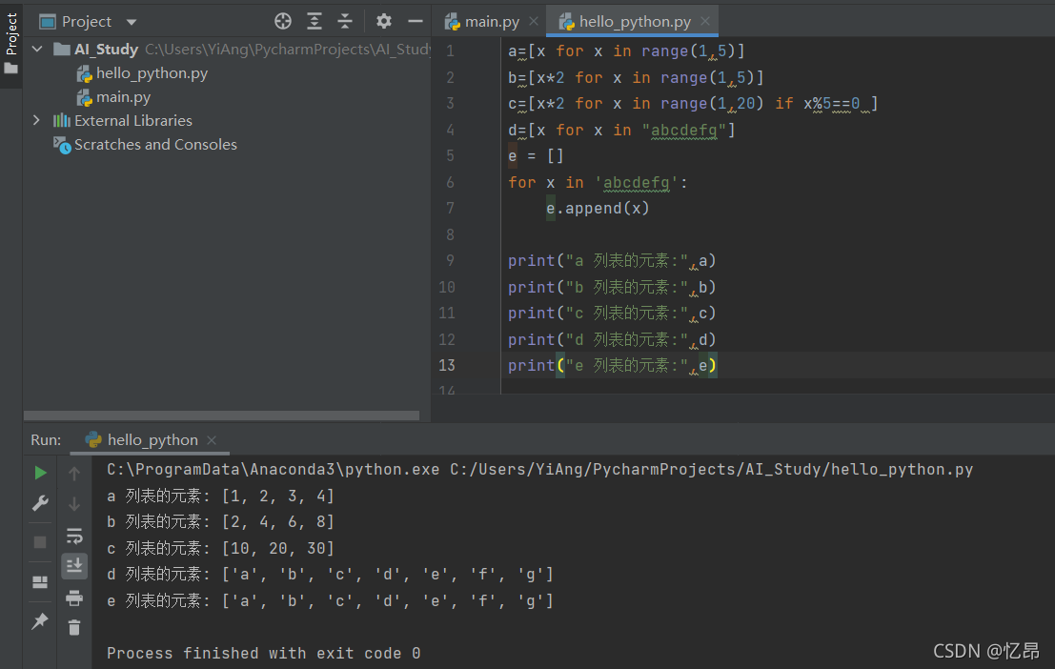Click the Up the stack trace arrow
The image size is (1055, 669).
(x=74, y=474)
